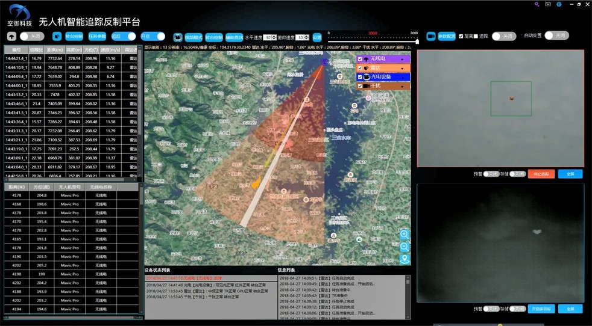592x326 pixels.
Task: Check the 追降 checkbox
Action: click(x=476, y=36)
